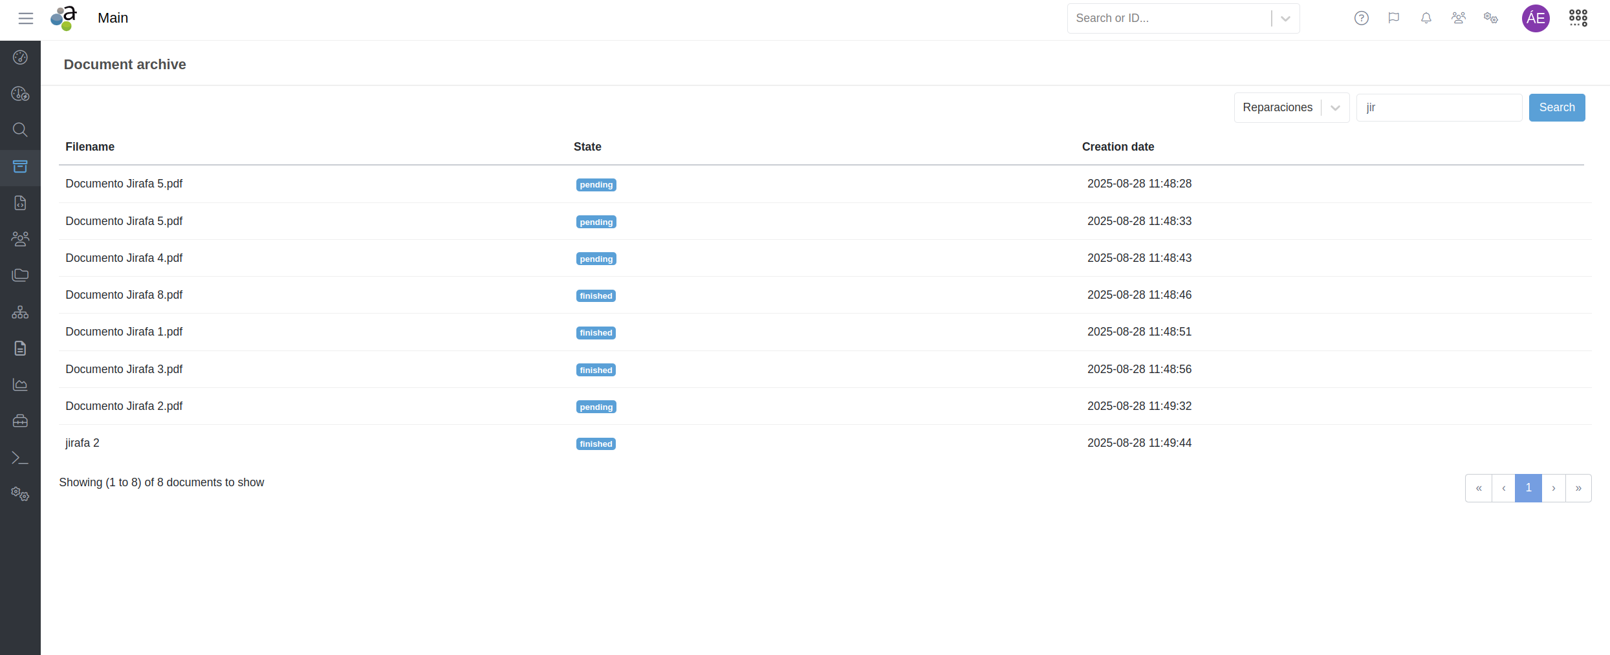Select page 1 in pagination
This screenshot has width=1610, height=655.
(1528, 488)
